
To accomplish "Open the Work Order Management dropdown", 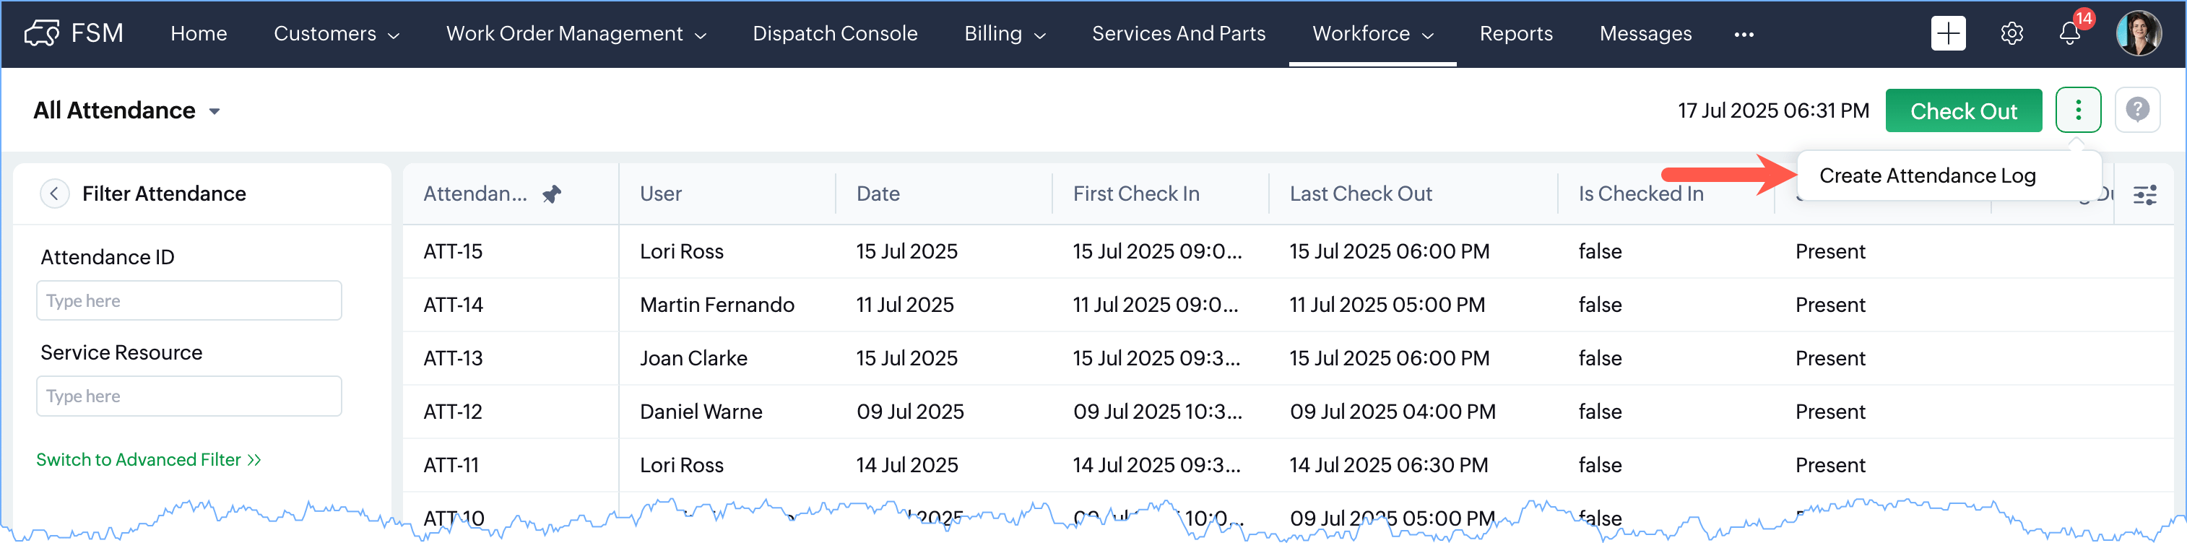I will click(576, 34).
